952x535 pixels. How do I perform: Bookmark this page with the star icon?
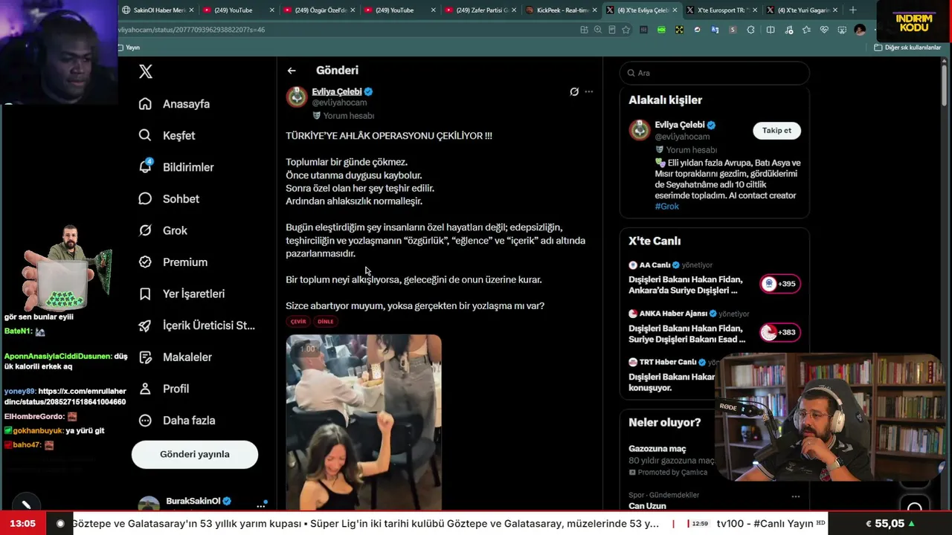pos(625,30)
